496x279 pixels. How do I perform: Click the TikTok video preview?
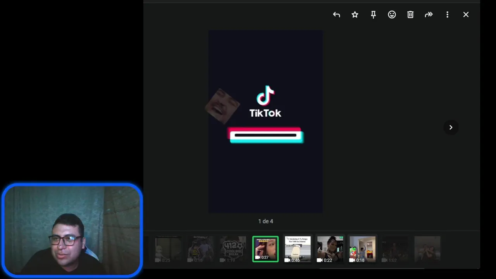click(265, 122)
